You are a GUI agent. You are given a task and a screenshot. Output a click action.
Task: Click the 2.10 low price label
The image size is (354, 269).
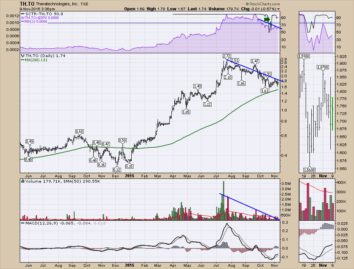point(228,77)
